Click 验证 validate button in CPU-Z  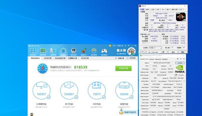pos(173,52)
